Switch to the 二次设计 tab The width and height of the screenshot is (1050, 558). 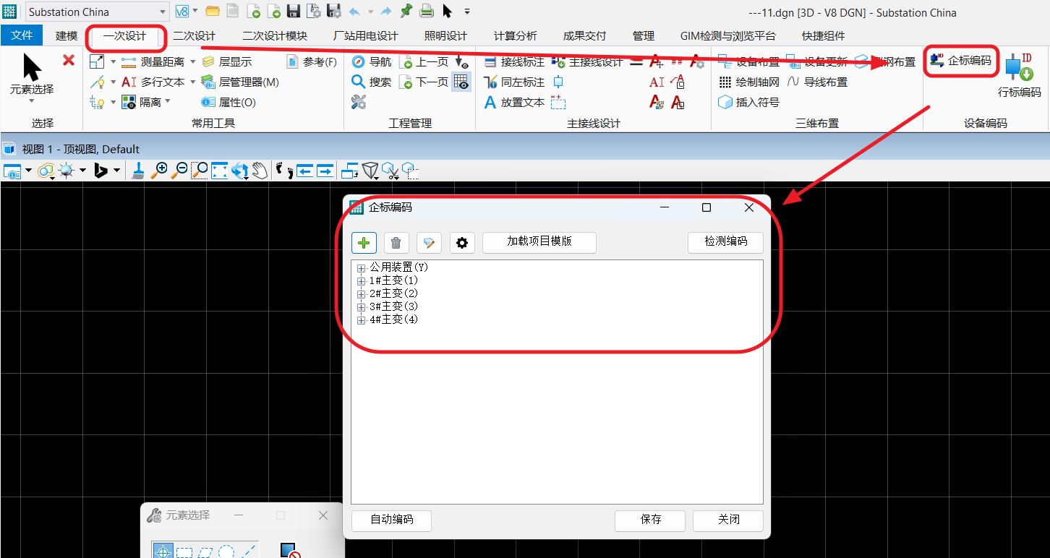pos(195,35)
